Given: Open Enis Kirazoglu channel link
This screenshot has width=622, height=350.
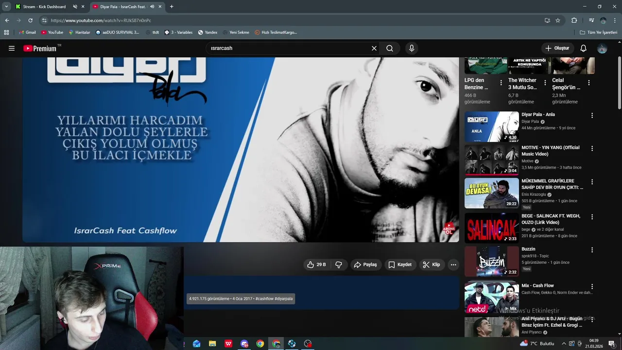Looking at the screenshot, I should [x=534, y=194].
